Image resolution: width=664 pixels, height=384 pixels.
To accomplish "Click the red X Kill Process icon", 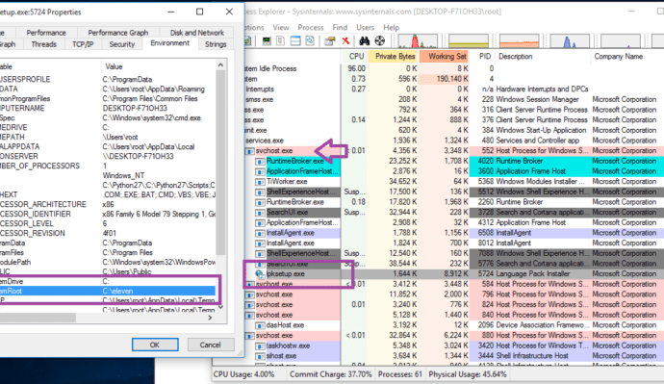I will click(x=345, y=40).
